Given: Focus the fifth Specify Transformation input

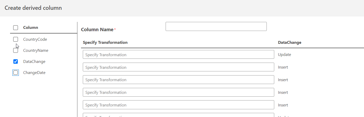Looking at the screenshot, I should coord(178,105).
